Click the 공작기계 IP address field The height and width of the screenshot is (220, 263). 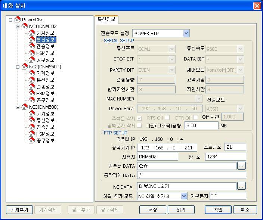click(x=167, y=148)
